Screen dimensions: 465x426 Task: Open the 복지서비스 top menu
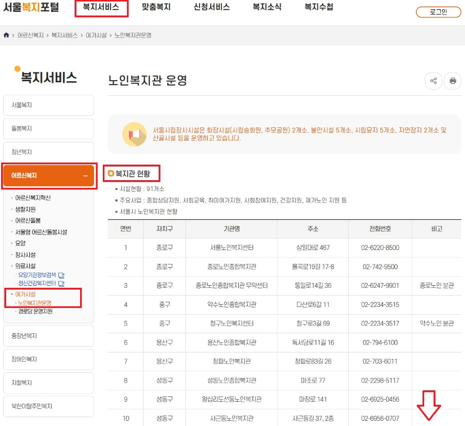point(101,7)
